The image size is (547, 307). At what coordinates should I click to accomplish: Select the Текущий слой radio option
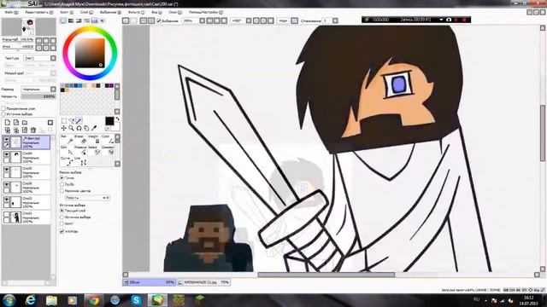point(62,211)
